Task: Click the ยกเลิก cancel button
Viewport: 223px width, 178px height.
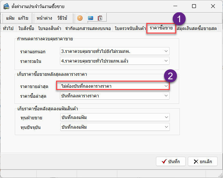Action: 203,161
